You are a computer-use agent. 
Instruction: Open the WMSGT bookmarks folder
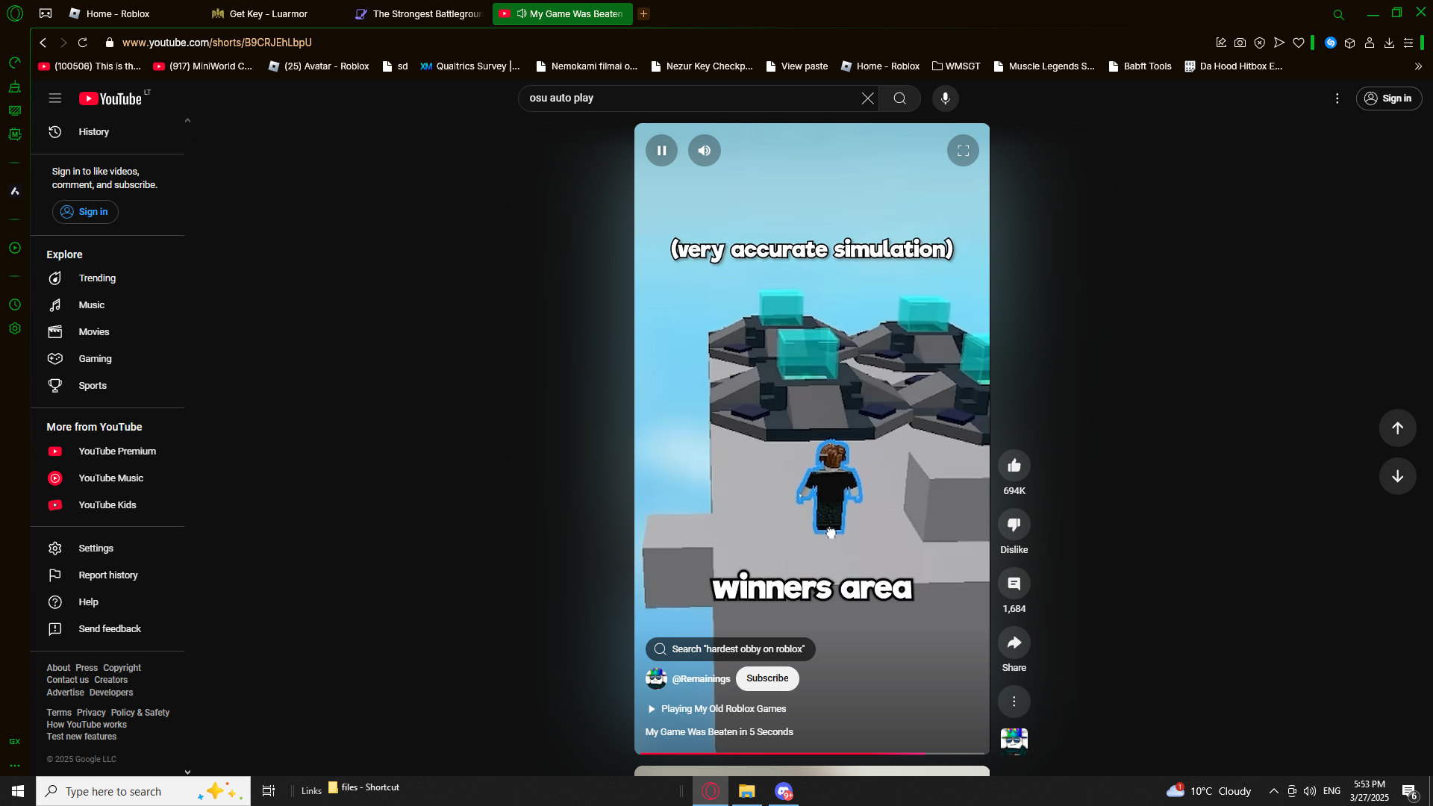(956, 66)
